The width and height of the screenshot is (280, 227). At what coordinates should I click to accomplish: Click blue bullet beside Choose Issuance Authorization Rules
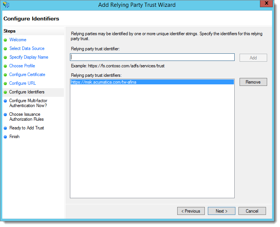click(x=5, y=115)
